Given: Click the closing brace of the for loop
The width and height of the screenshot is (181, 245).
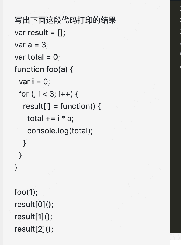Looking at the screenshot, I should pyautogui.click(x=20, y=155).
